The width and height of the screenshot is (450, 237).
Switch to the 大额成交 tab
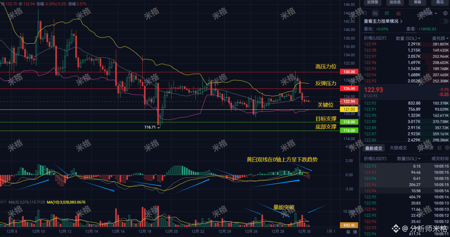[398, 148]
